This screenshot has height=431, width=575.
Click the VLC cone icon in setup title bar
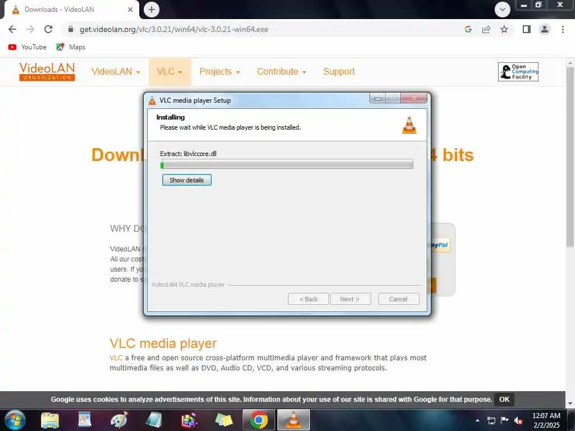coord(152,100)
